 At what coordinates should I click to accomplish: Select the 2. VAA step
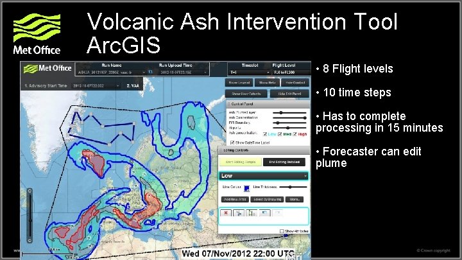pos(133,86)
